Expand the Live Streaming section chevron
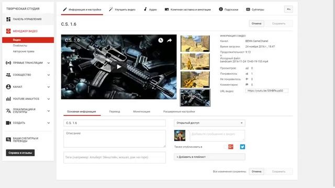The height and width of the screenshot is (188, 335). (x=49, y=63)
